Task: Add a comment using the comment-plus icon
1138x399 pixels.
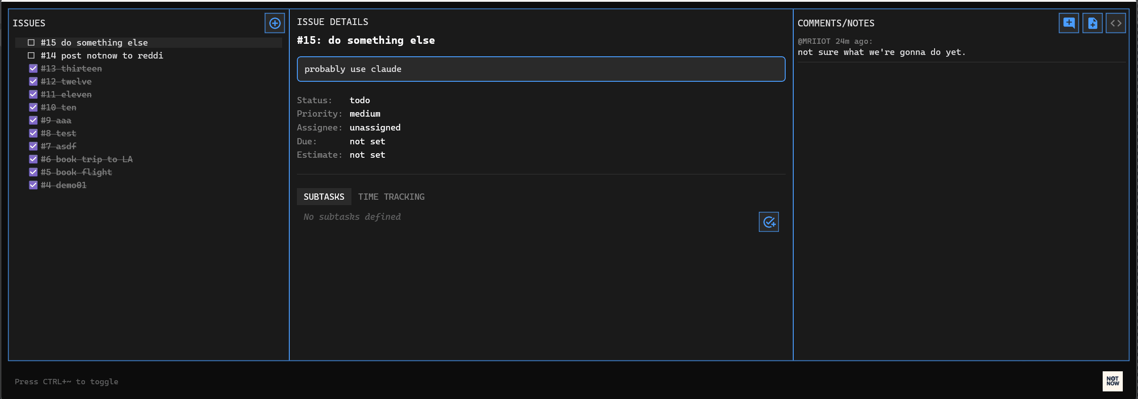Action: click(x=1069, y=23)
